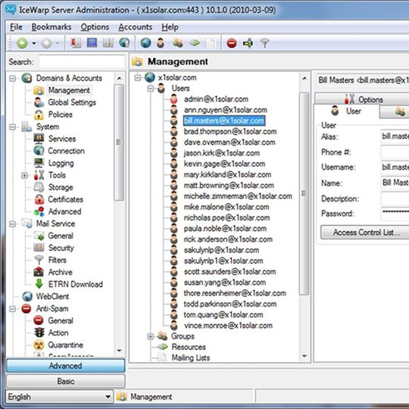Click the globe with pages toolbar icon
The width and height of the screenshot is (409, 409).
pos(124,42)
